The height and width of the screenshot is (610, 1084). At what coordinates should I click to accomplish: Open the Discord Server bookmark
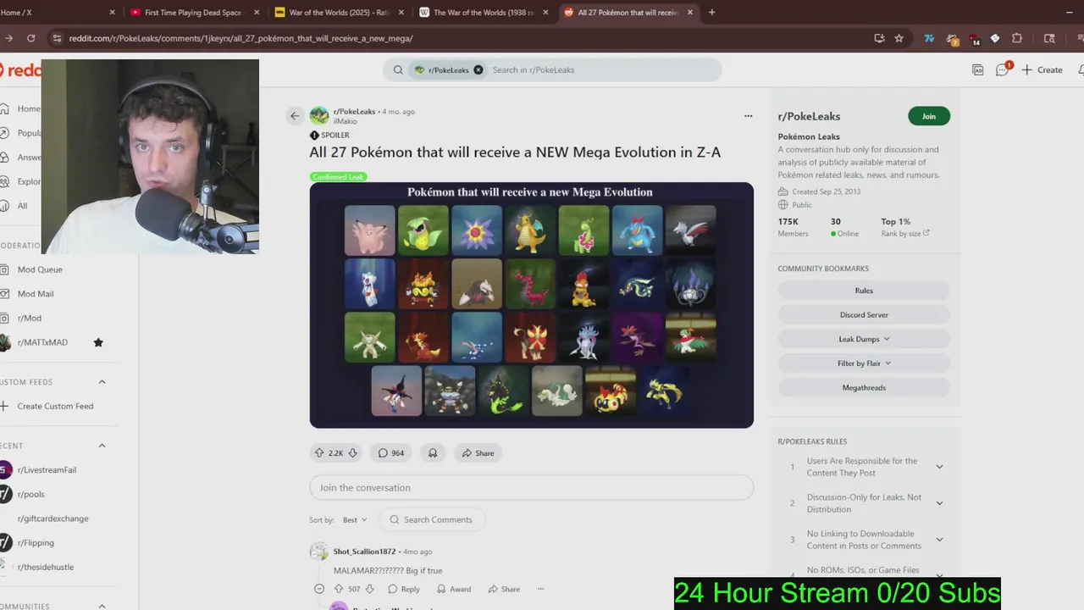click(864, 314)
